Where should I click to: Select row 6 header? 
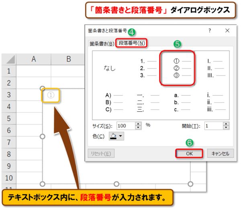click(9, 130)
